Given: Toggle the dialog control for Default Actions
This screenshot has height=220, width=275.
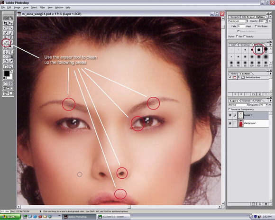Looking at the screenshot, I should tap(235, 77).
